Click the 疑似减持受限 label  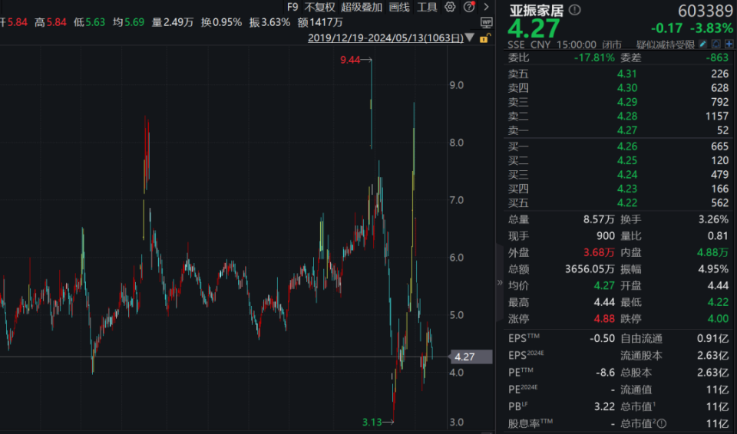point(665,44)
